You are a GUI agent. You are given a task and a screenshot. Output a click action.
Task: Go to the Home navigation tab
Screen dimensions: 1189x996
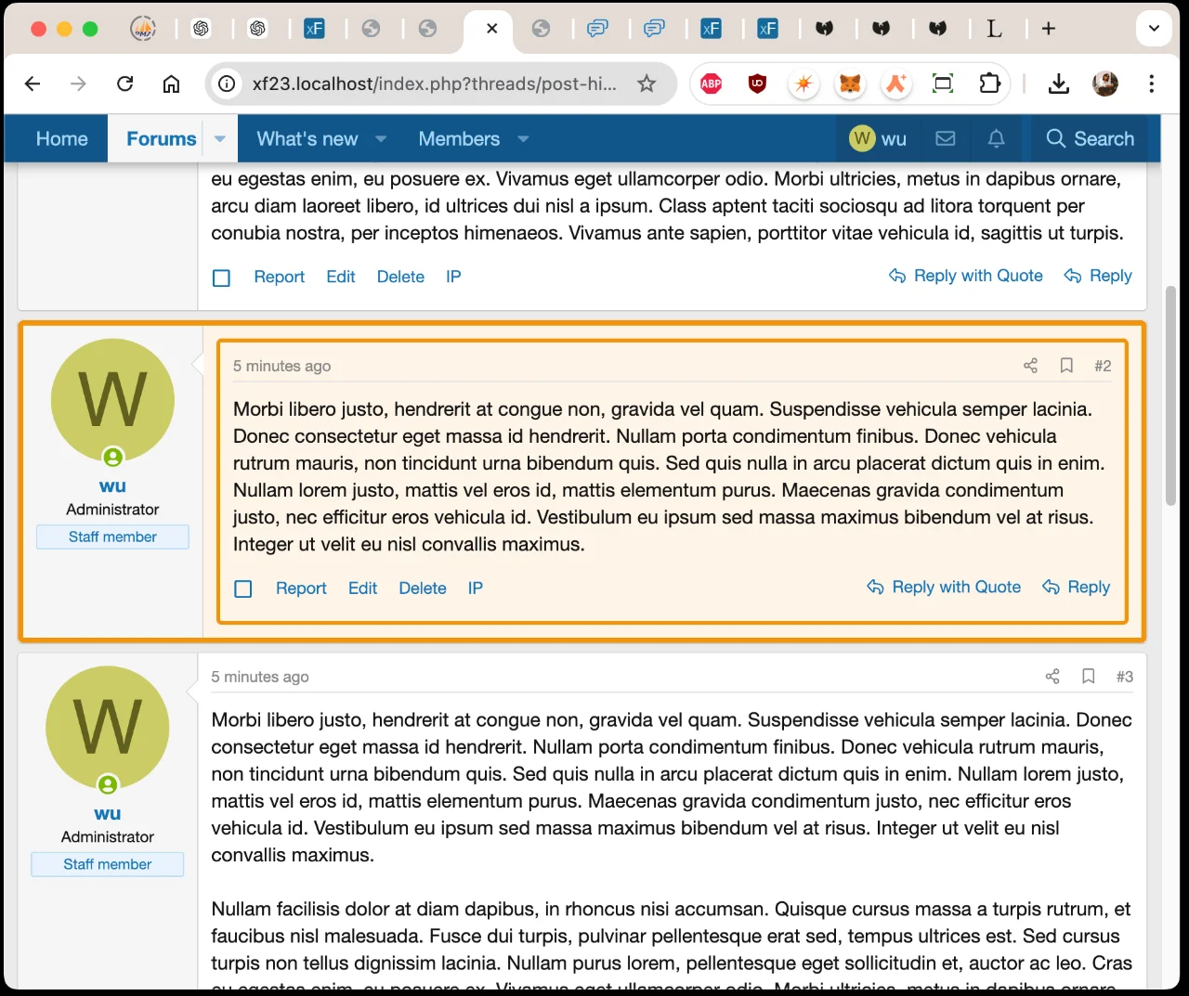pyautogui.click(x=61, y=139)
